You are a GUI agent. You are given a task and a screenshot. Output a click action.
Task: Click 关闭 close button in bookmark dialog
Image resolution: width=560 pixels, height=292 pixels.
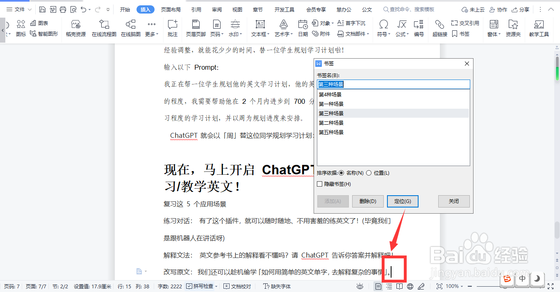coord(454,201)
